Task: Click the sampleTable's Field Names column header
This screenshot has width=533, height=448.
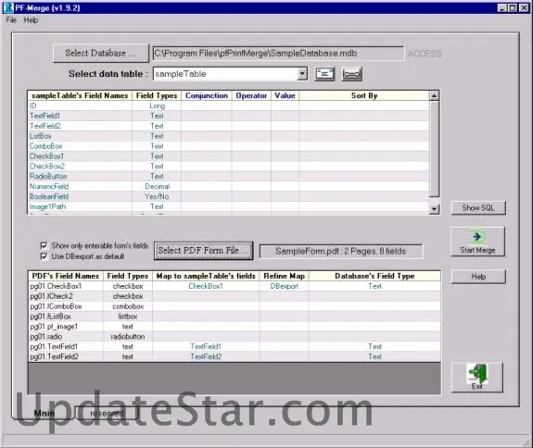Action: 80,95
